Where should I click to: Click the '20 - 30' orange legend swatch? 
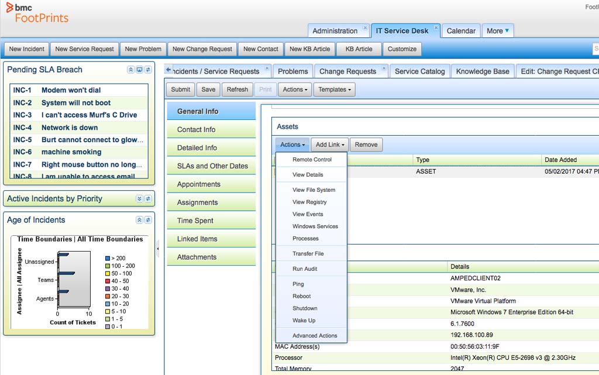[x=108, y=297]
